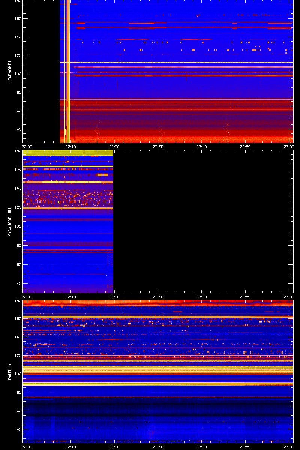The height and width of the screenshot is (450, 300).
Task: Choose 80 on the Palehua frequency axis
Action: click(x=19, y=392)
